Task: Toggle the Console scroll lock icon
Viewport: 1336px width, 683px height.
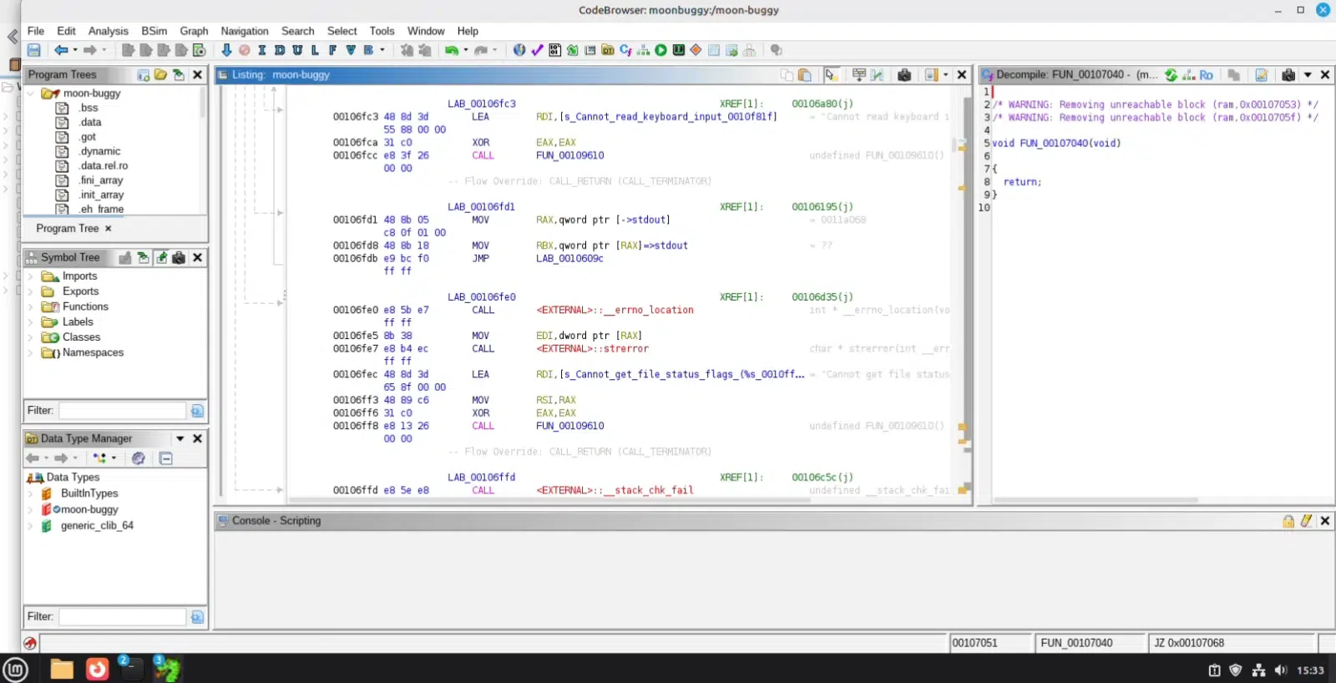Action: pyautogui.click(x=1288, y=521)
